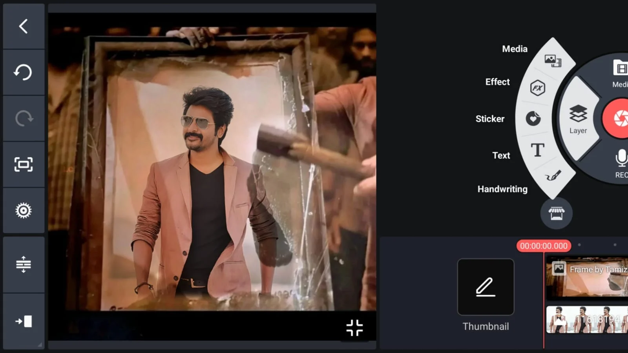This screenshot has width=628, height=353.
Task: Select the Layer menu segment
Action: [x=578, y=118]
